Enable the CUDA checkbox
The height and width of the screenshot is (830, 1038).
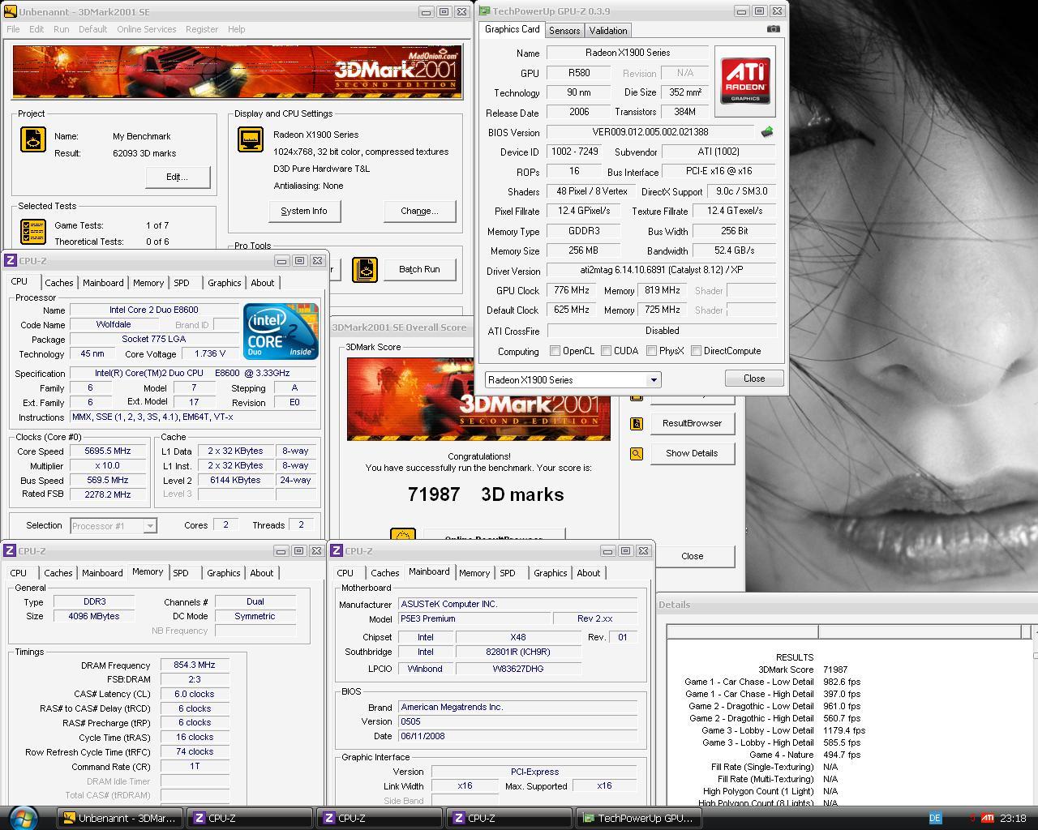606,351
